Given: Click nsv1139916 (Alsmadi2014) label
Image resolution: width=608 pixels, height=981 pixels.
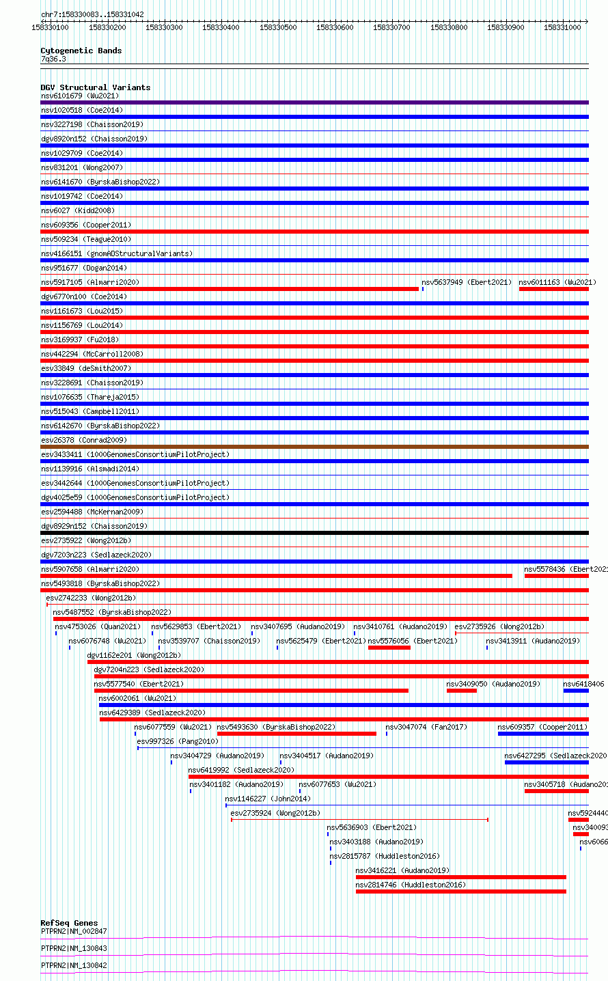Looking at the screenshot, I should pos(90,469).
